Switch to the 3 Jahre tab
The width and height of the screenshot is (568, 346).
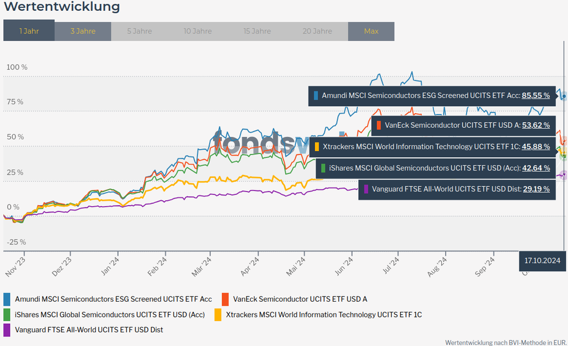(x=83, y=31)
